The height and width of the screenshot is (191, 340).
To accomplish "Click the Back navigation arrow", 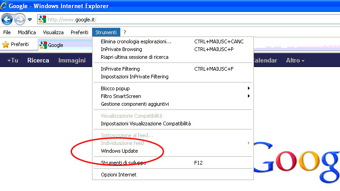I will click(7, 20).
